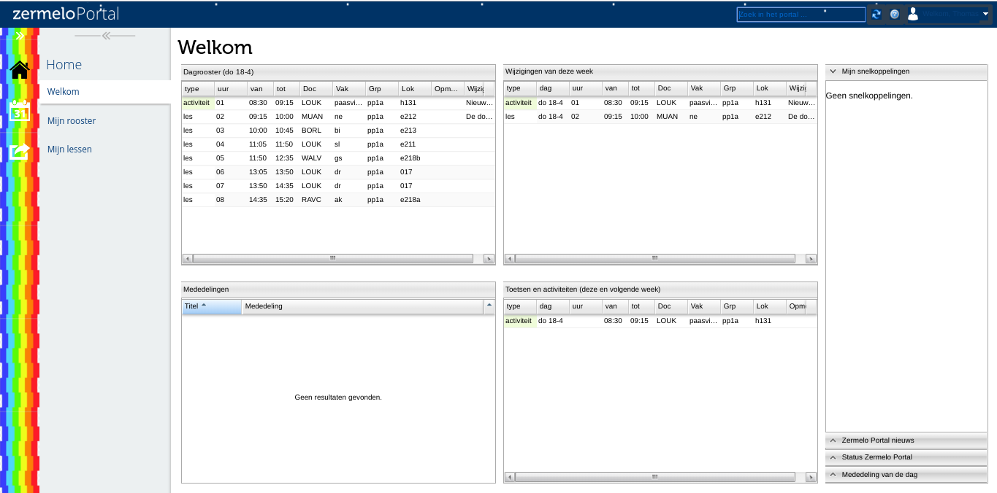This screenshot has width=997, height=493.
Task: Expand Mededeling van de dag section
Action: (833, 474)
